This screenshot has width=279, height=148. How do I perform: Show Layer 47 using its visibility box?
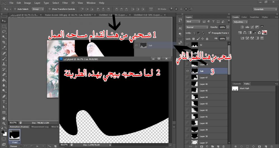coord(187,77)
